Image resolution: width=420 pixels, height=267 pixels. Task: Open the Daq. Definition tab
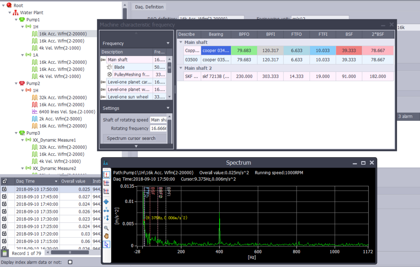(149, 7)
